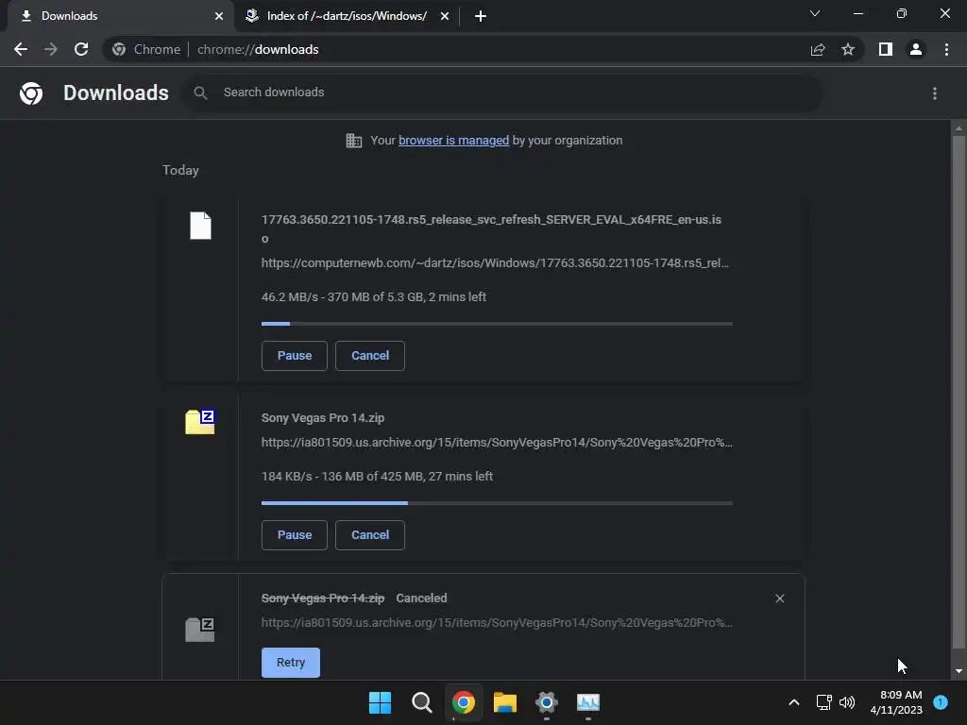Open the ISO file name link
This screenshot has height=725, width=967.
click(491, 228)
